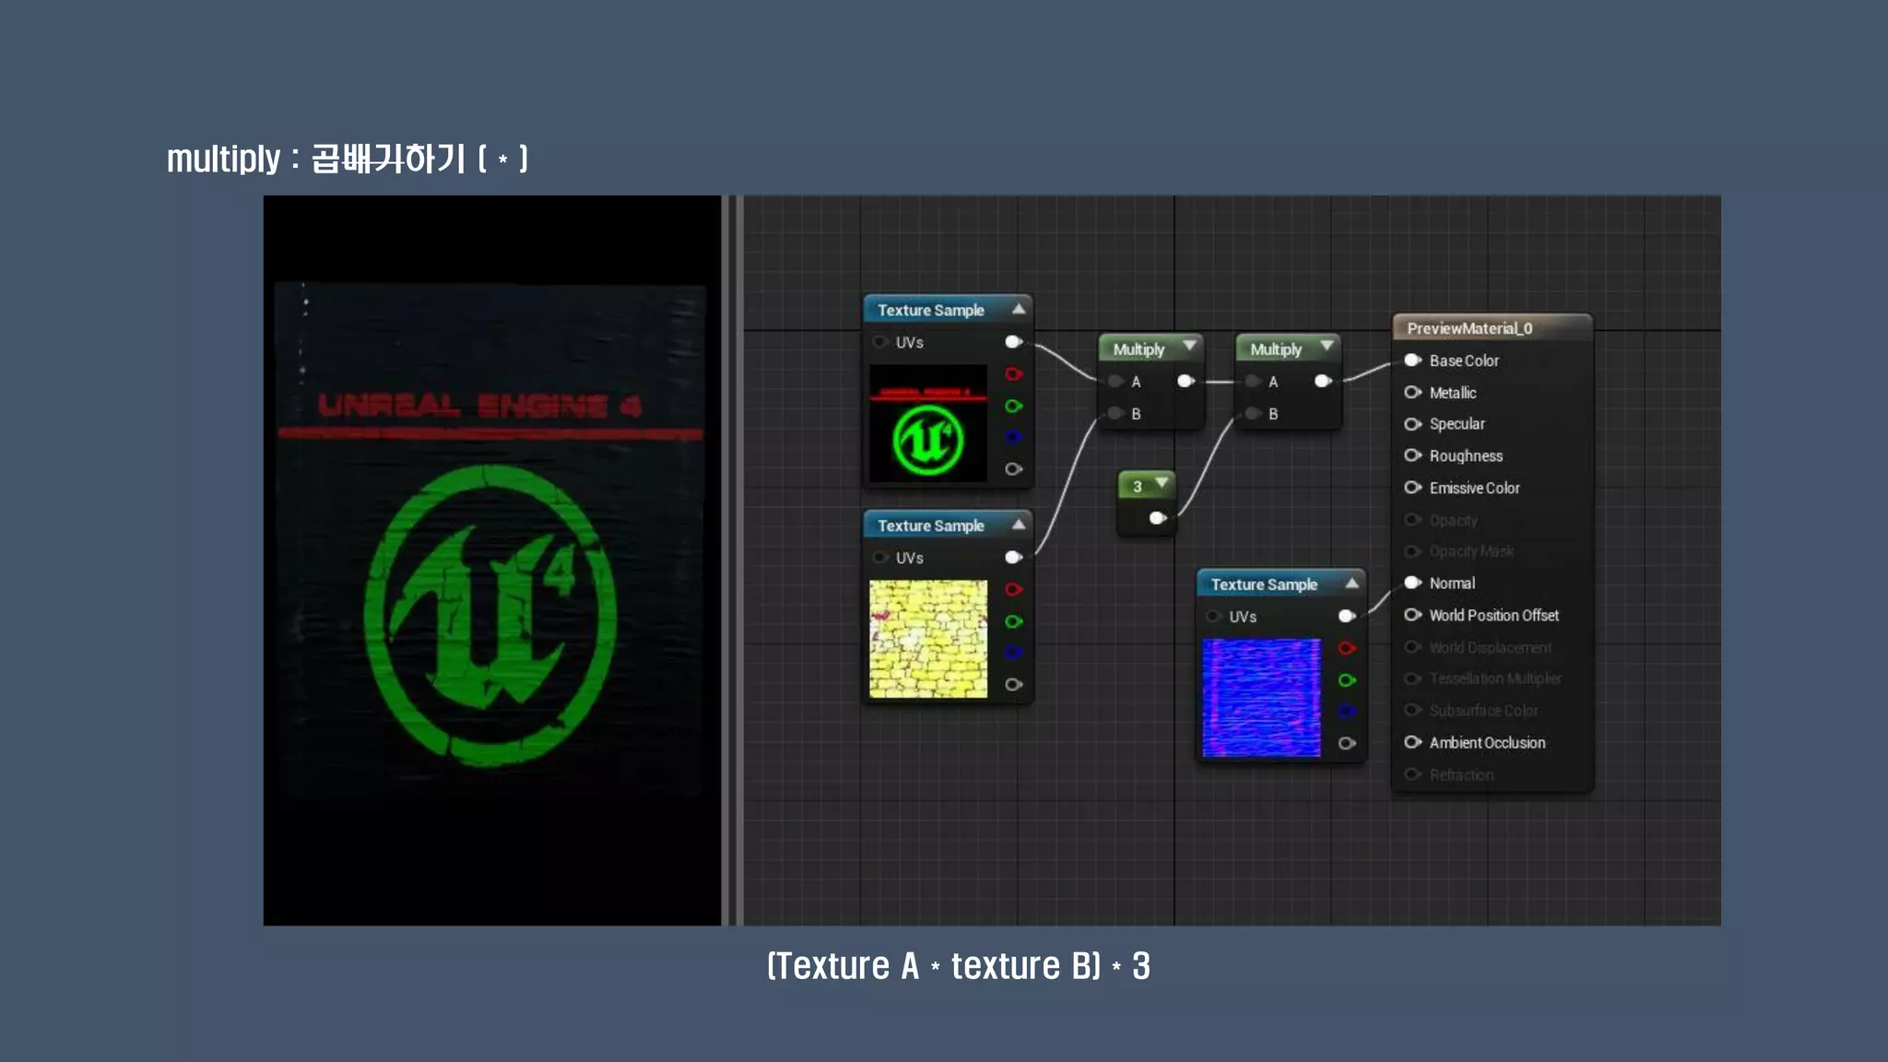
Task: Click white RGB output of brick texture node
Action: tap(1014, 557)
